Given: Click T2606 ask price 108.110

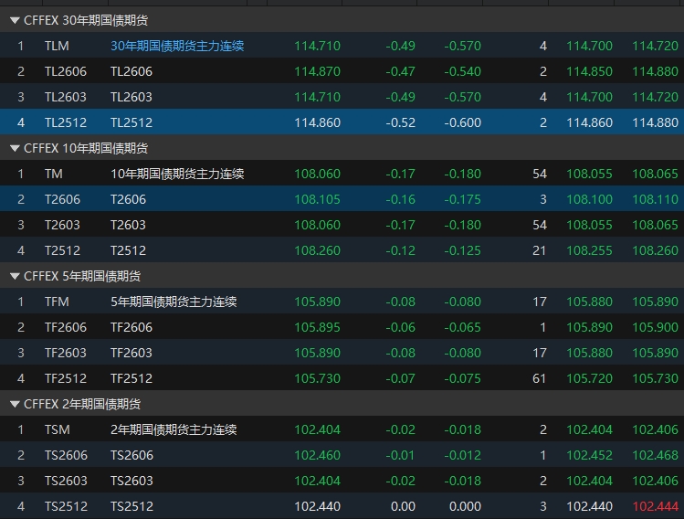Looking at the screenshot, I should 655,199.
